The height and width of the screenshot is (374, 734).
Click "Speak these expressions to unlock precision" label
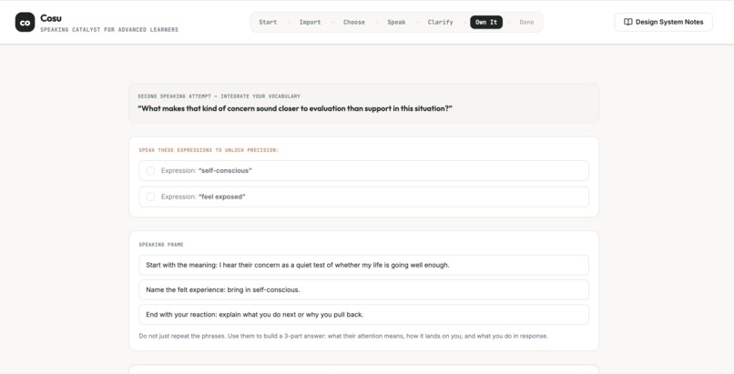209,150
